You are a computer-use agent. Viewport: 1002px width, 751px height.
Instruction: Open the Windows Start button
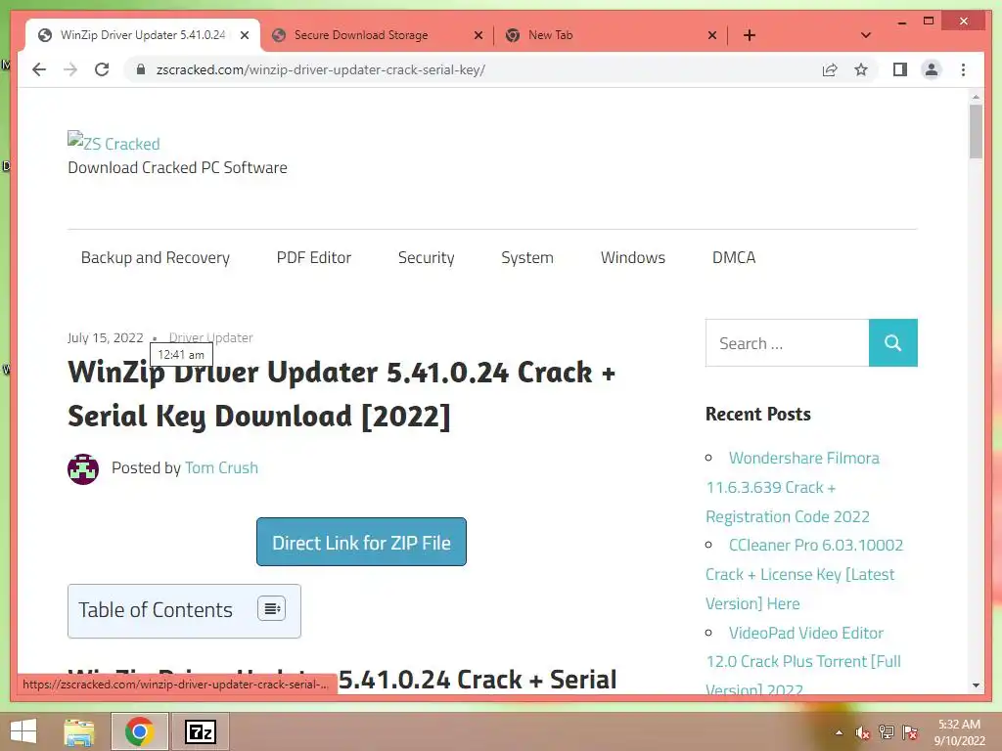coord(23,731)
